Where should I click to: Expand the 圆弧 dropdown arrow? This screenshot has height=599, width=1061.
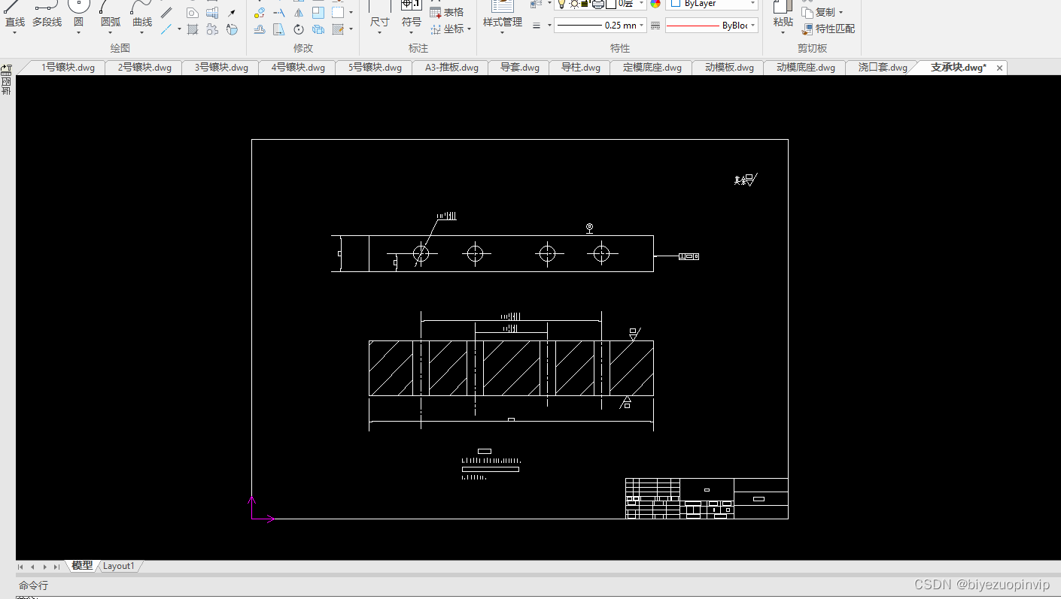[111, 32]
